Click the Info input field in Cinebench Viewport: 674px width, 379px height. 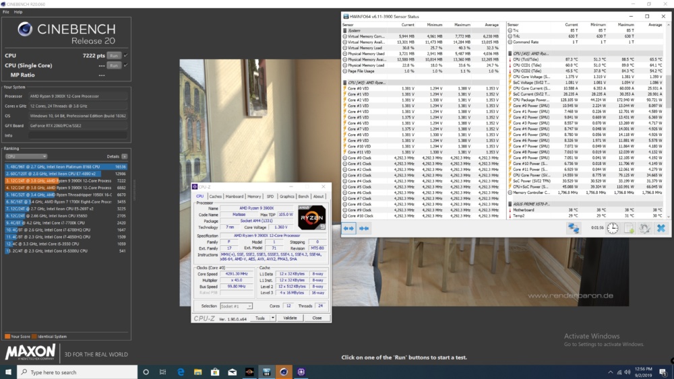pyautogui.click(x=78, y=135)
